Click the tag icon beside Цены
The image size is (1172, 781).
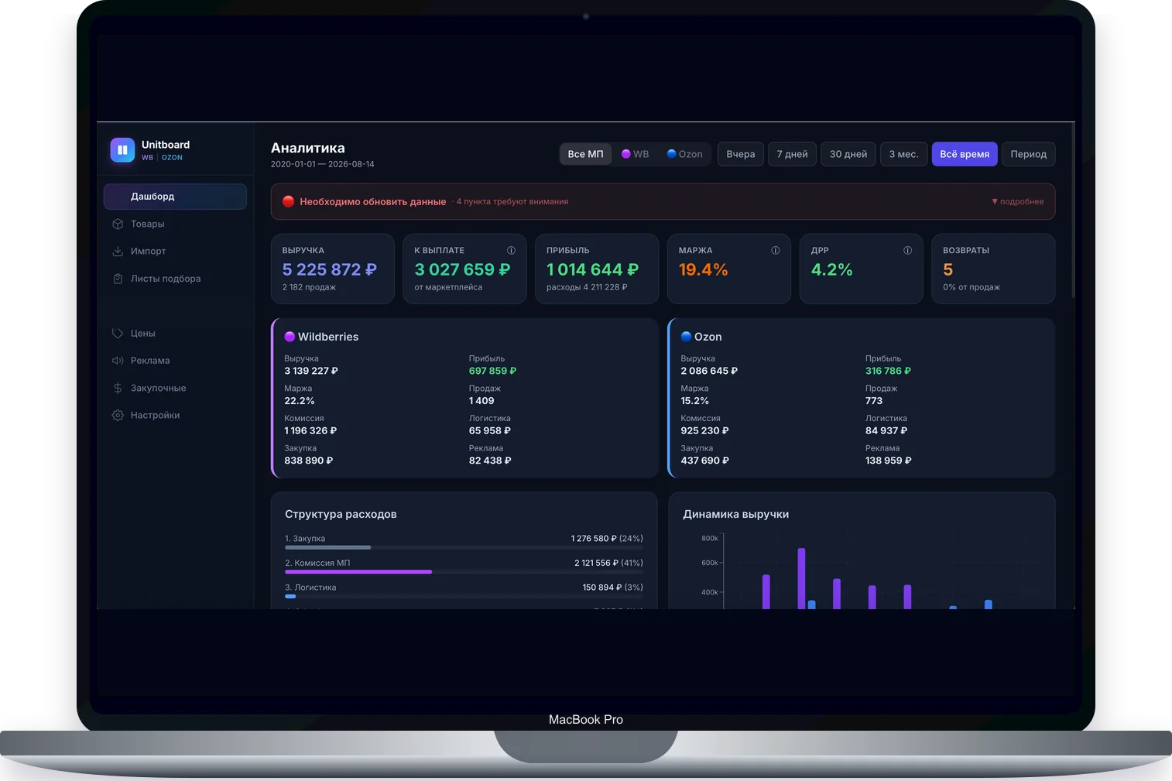click(x=118, y=333)
